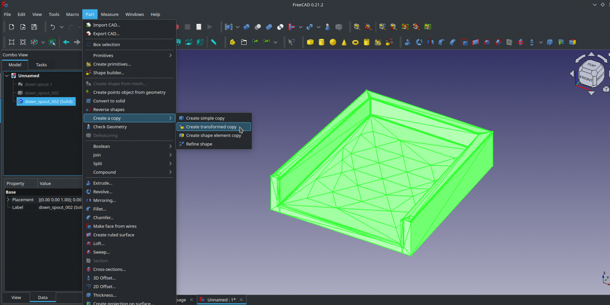Click the Measure Linear toolbar icon
The width and height of the screenshot is (610, 305).
pos(357,27)
